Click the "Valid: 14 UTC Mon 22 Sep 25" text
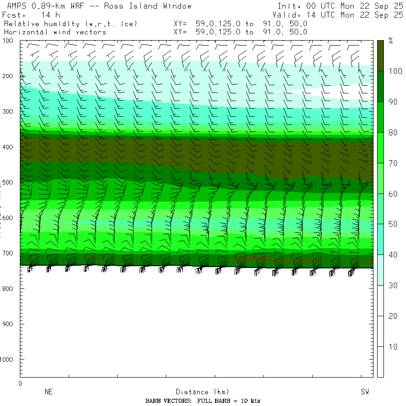Screen dimensions: 406x406 click(337, 15)
